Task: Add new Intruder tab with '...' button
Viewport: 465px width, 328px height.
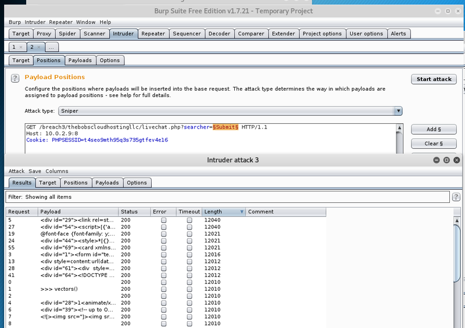Action: (x=52, y=47)
